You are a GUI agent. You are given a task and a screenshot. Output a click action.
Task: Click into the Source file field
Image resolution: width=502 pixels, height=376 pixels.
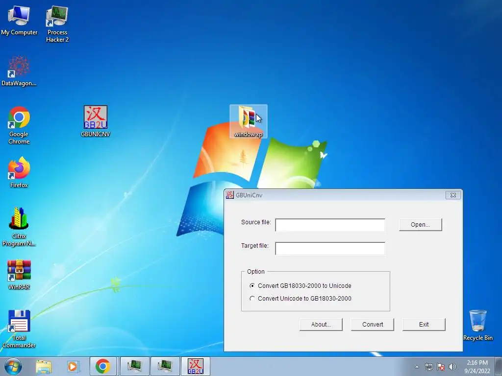click(x=330, y=225)
